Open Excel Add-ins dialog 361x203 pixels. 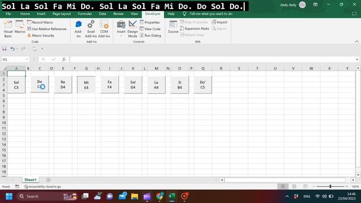click(x=91, y=29)
